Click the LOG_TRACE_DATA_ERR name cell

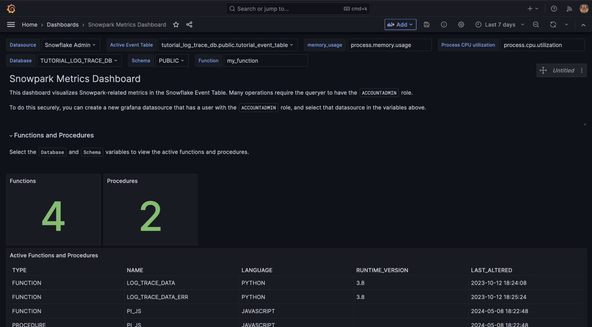tap(182, 297)
